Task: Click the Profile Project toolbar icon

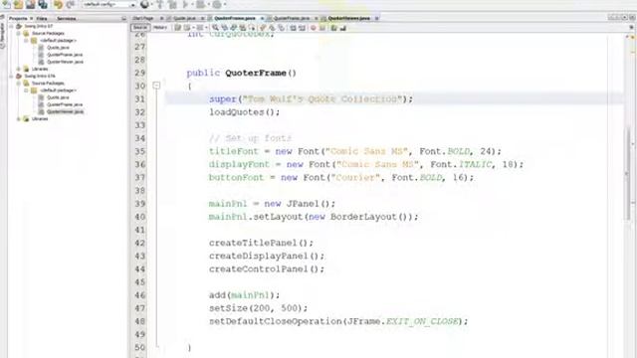Action: [217, 4]
